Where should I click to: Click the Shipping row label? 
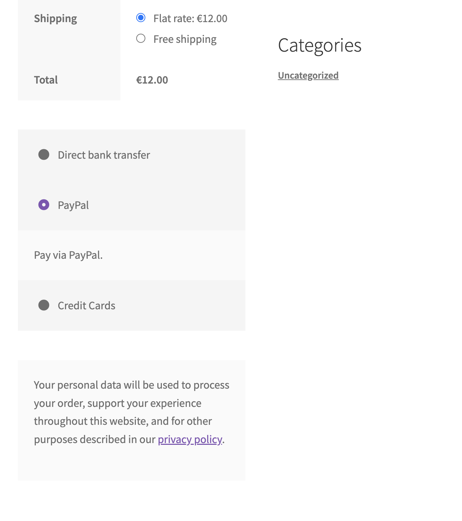click(x=55, y=18)
